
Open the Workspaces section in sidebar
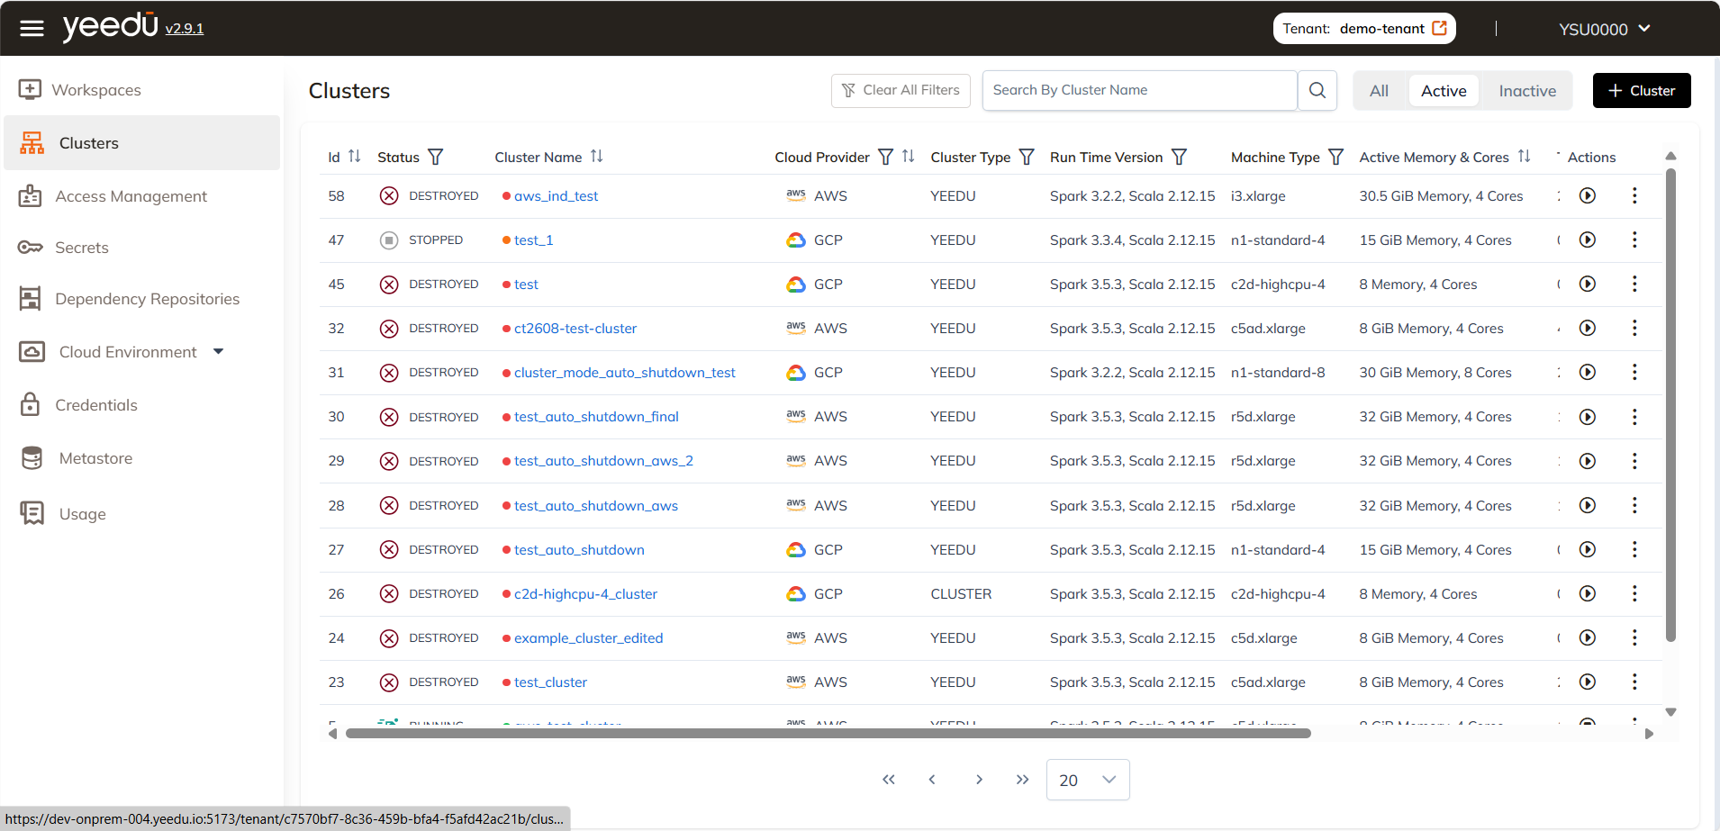point(96,89)
